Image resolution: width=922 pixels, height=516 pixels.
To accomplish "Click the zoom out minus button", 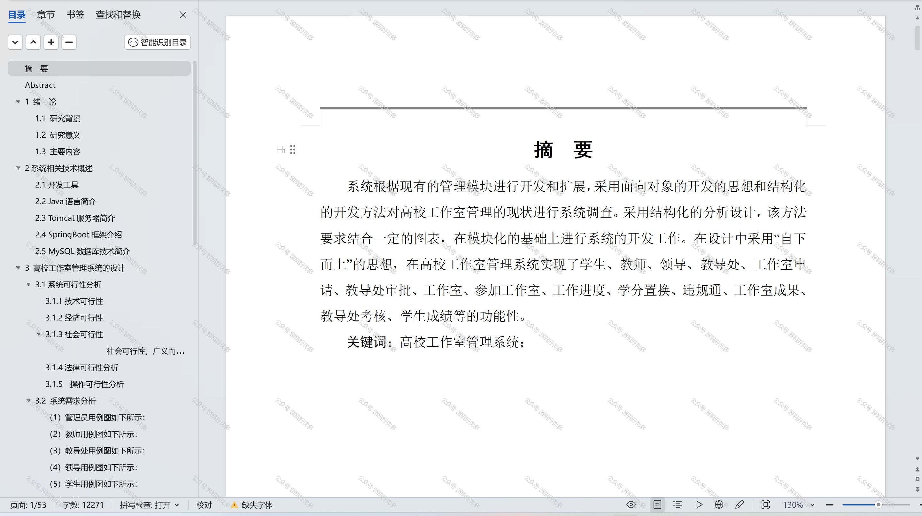I will (829, 504).
